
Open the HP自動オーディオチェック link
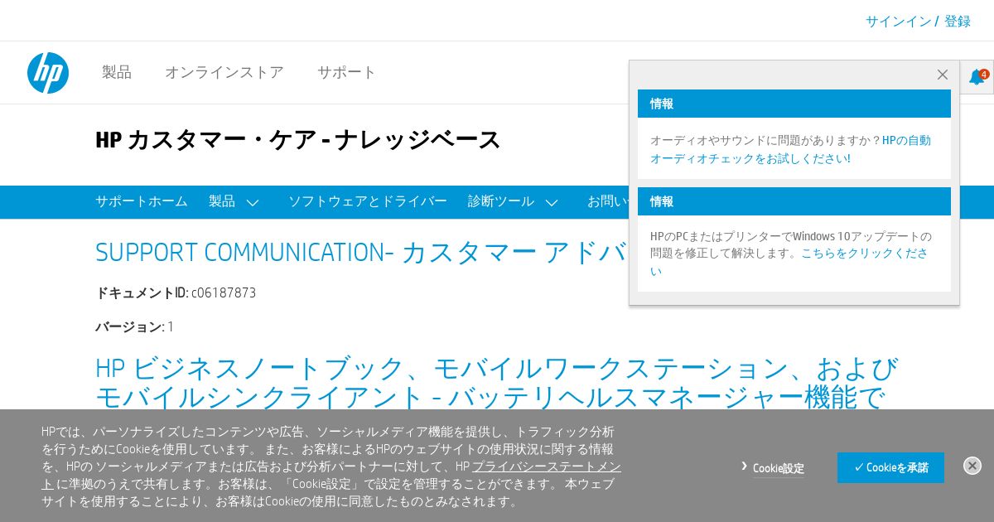click(790, 149)
